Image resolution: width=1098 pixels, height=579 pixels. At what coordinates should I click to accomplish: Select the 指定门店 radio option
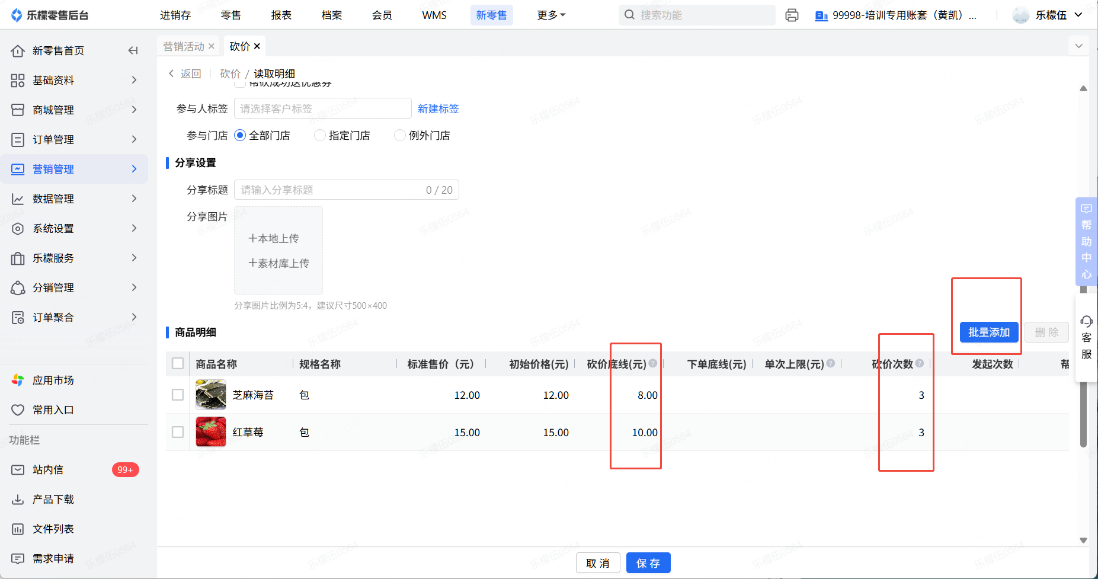point(320,136)
